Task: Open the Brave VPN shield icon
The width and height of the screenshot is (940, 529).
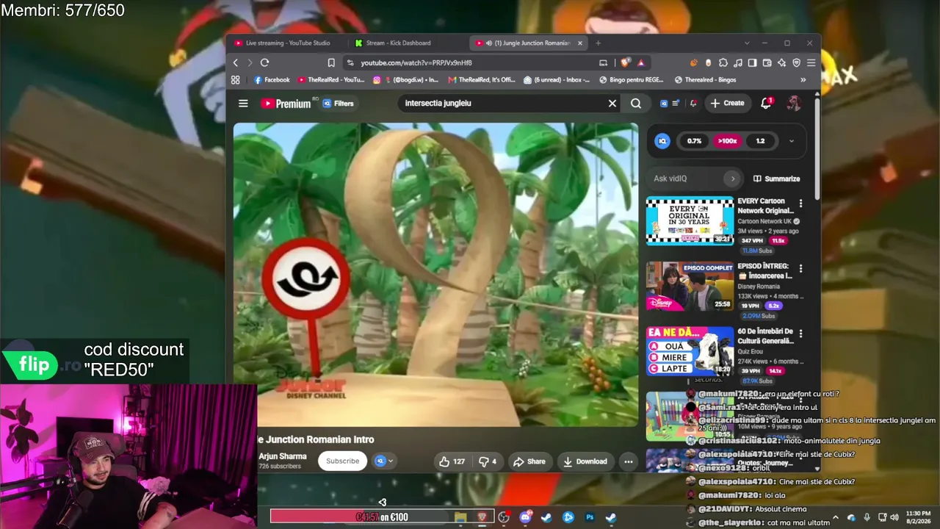Action: tap(796, 63)
